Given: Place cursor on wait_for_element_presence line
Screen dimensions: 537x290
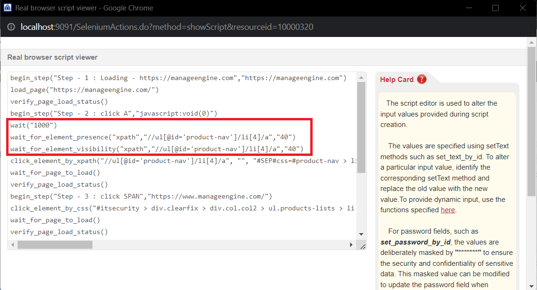Looking at the screenshot, I should point(153,137).
